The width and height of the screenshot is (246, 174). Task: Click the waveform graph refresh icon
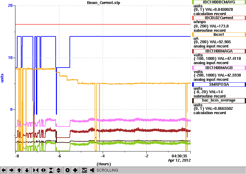click(x=84, y=170)
